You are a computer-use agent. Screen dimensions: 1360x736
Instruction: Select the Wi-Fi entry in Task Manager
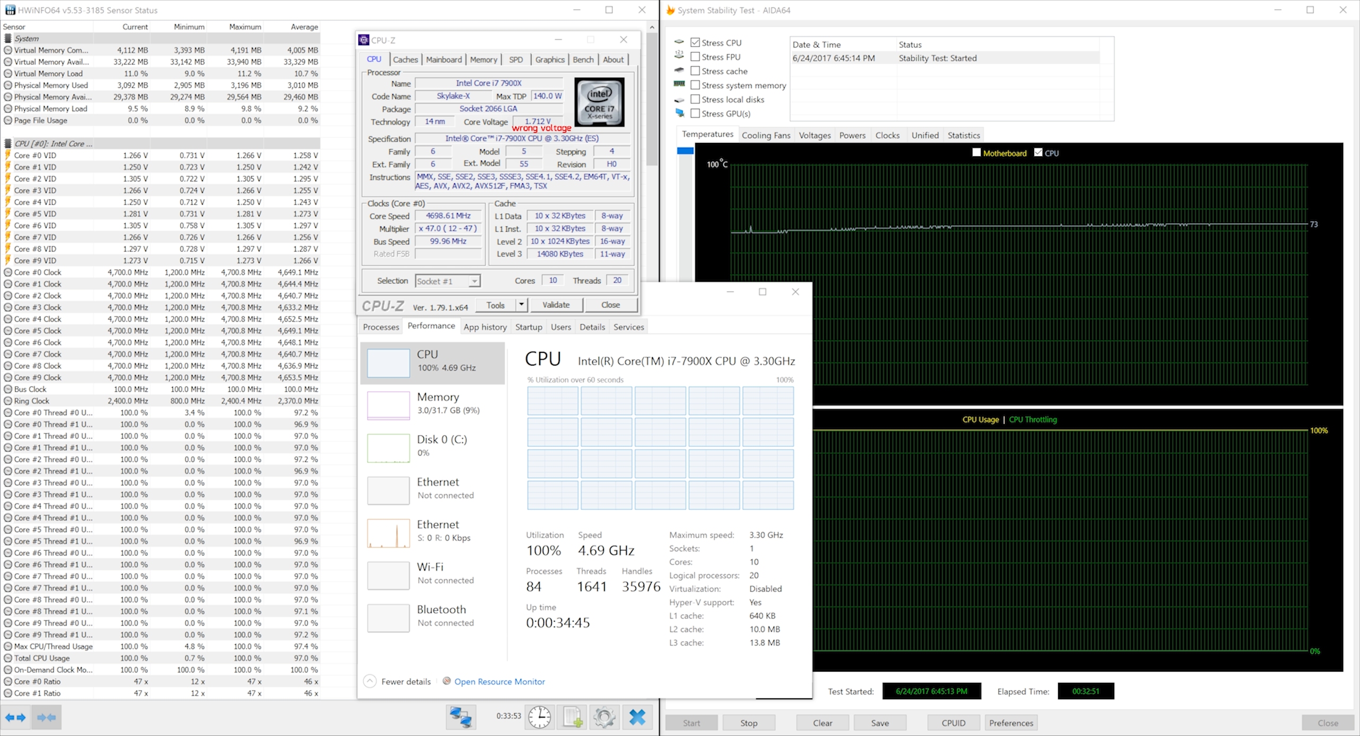point(432,576)
